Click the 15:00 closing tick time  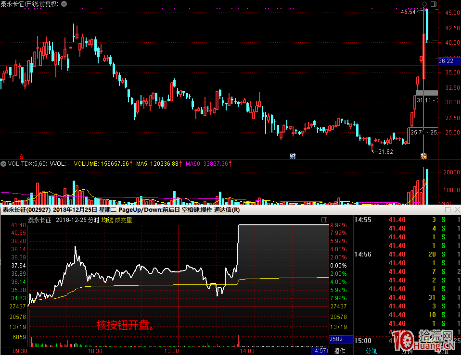coord(363,341)
